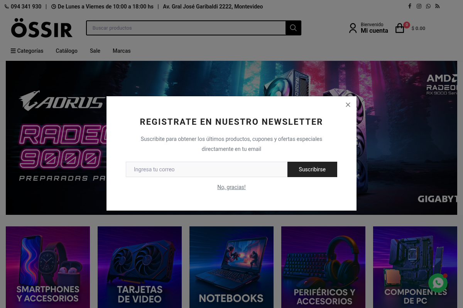
Task: Click the Mi cuenta user icon
Action: click(x=353, y=28)
